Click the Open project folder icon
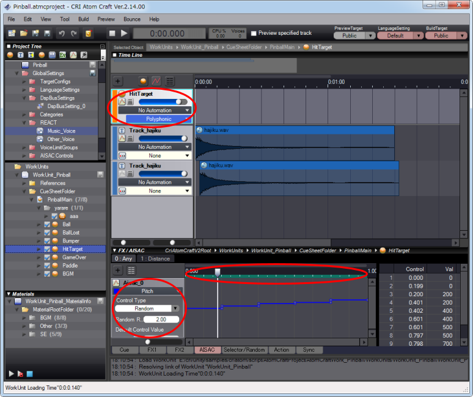Viewport: 473px width, 397px height. coord(24,34)
